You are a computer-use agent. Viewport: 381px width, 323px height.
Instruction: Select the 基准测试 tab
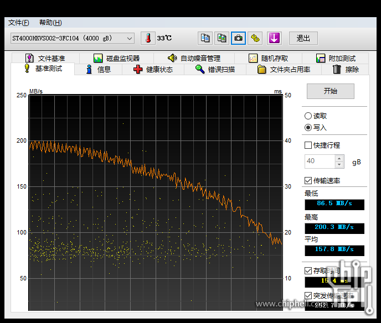(x=43, y=69)
